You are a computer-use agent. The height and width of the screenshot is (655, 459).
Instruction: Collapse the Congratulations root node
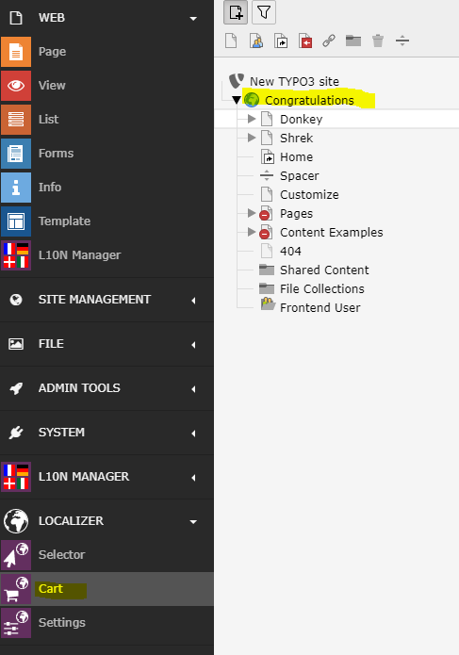click(x=237, y=100)
